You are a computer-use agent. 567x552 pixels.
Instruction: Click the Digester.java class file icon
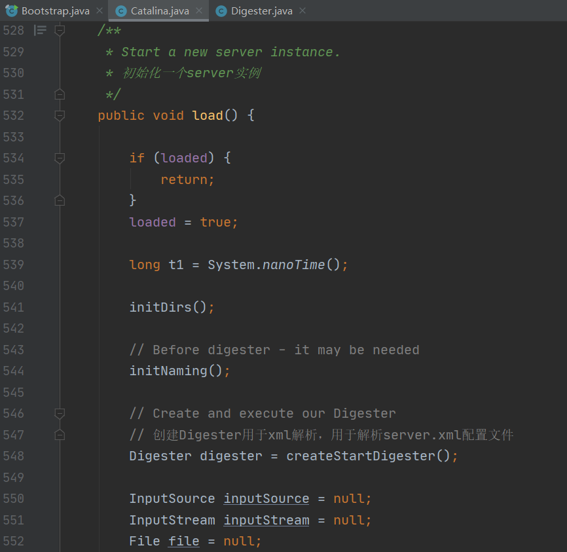click(x=221, y=11)
